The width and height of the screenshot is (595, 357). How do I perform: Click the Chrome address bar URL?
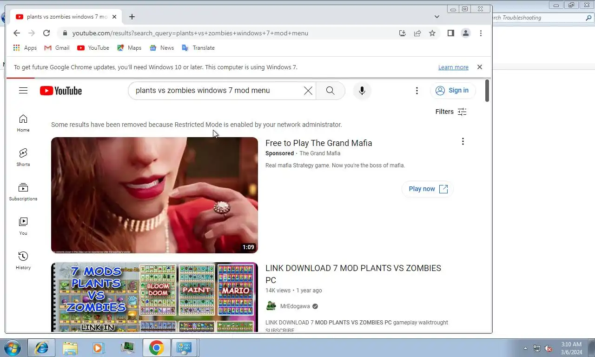(x=190, y=33)
